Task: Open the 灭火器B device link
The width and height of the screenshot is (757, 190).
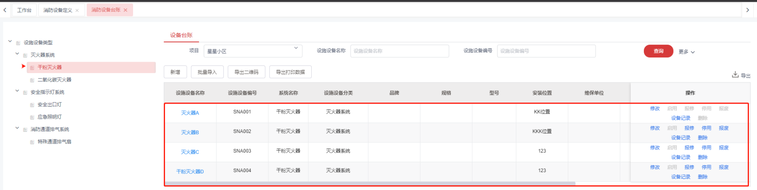Action: point(190,133)
